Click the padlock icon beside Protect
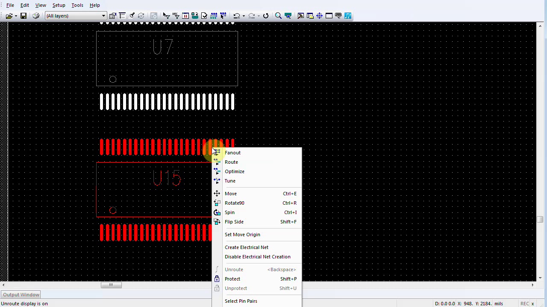Screen dimensions: 547x307 click(217, 279)
